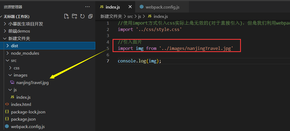290x131 pixels.
Task: Click the 无标题 (工作区) workspace header
Action: pos(17,17)
